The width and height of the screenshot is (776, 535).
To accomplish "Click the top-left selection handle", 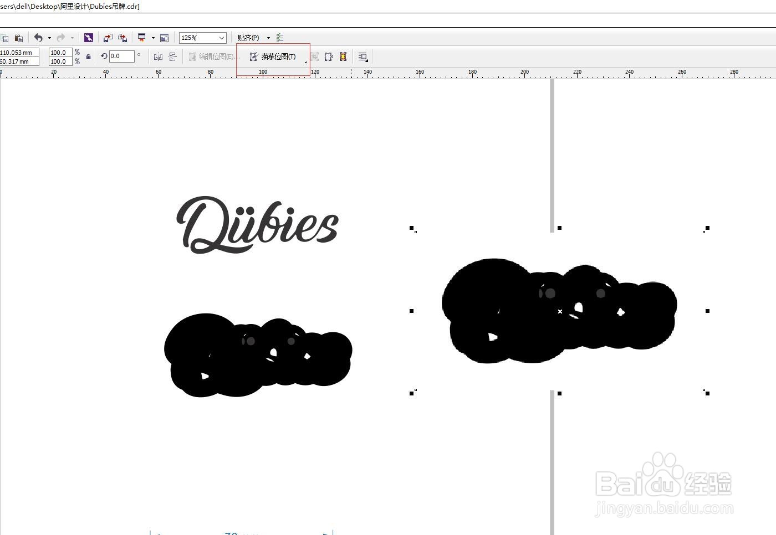I will point(411,228).
